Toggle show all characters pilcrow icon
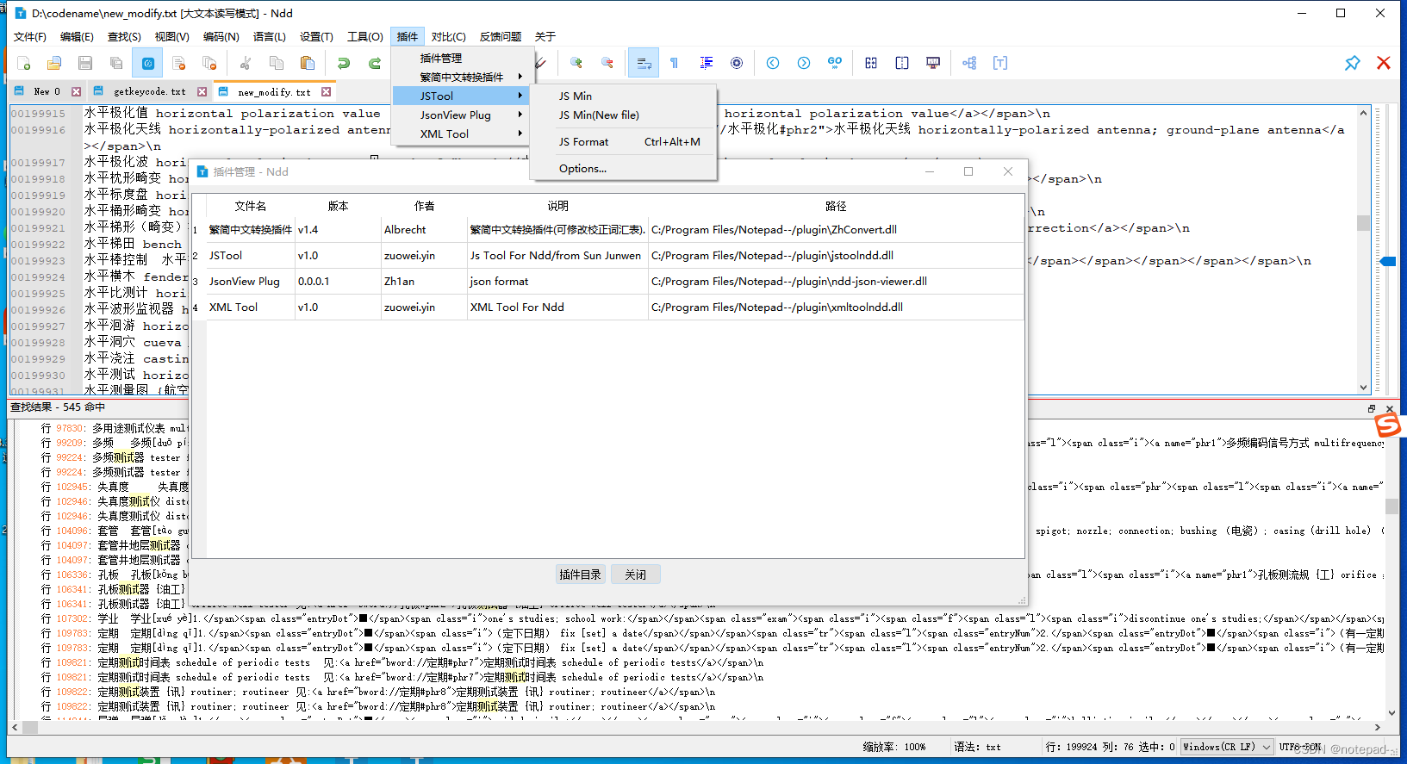This screenshot has height=764, width=1407. (x=675, y=63)
